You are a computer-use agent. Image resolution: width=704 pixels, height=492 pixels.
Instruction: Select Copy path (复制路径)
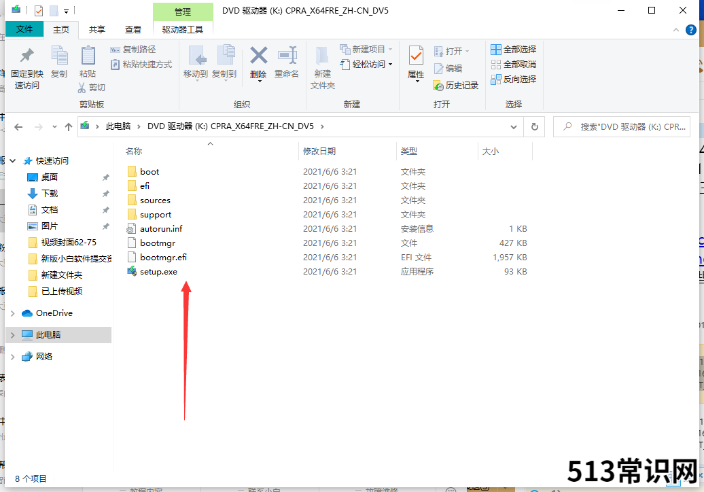point(133,50)
